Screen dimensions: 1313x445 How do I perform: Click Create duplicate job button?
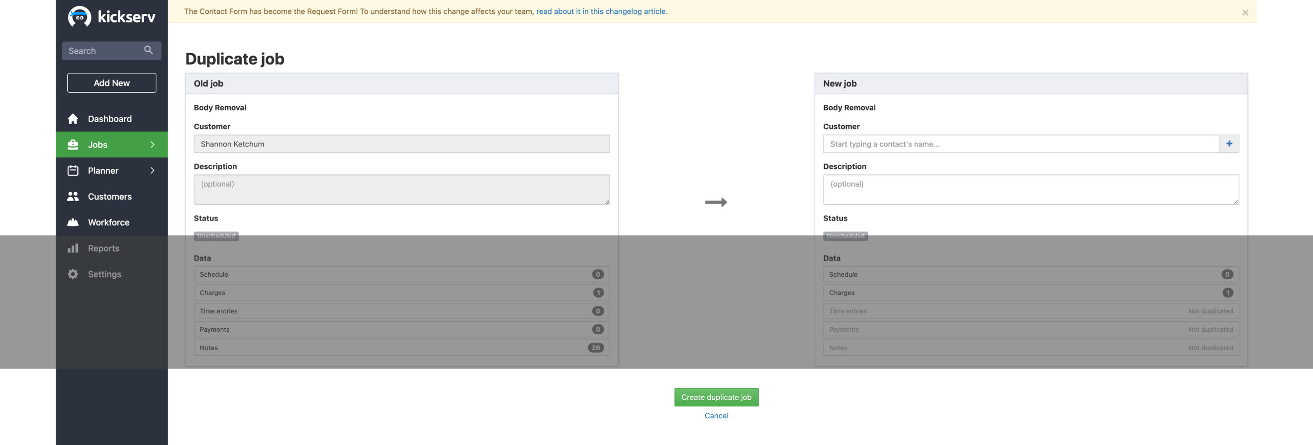[x=716, y=397]
